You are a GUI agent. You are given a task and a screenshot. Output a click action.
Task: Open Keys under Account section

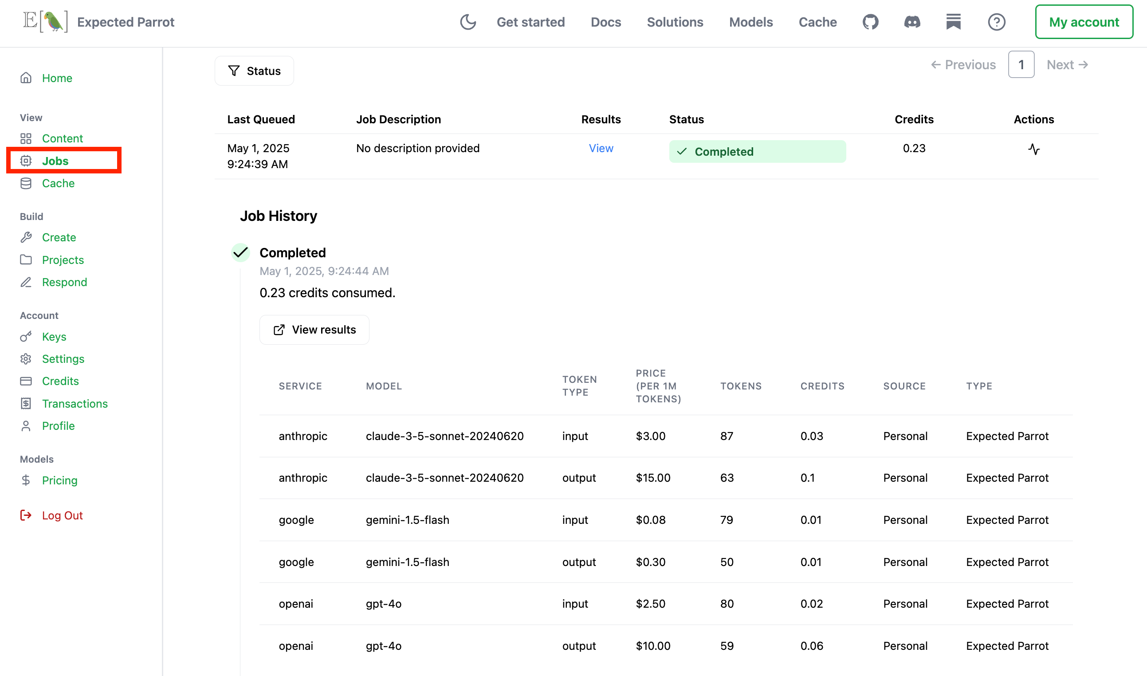[x=54, y=337]
